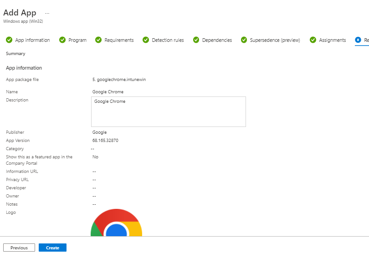This screenshot has width=369, height=258.
Task: Click the Google Chrome logo thumbnail
Action: point(116,223)
